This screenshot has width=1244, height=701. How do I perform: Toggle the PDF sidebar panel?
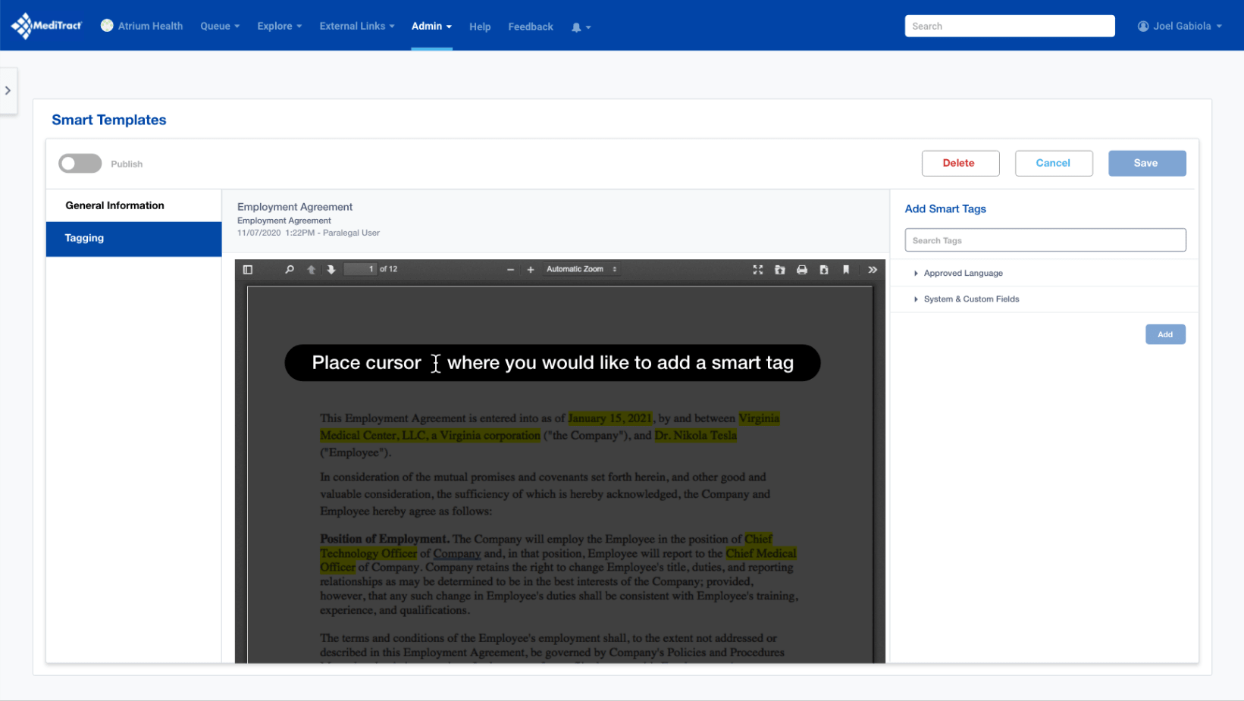pyautogui.click(x=247, y=269)
